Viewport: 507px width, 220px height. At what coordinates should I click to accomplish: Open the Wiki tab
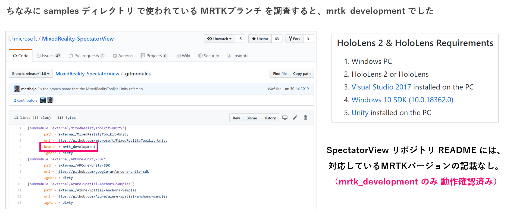tap(183, 56)
